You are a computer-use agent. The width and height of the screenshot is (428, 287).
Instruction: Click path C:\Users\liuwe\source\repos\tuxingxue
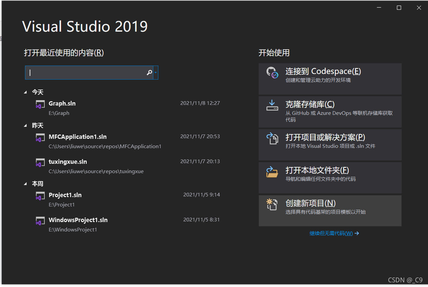96,171
